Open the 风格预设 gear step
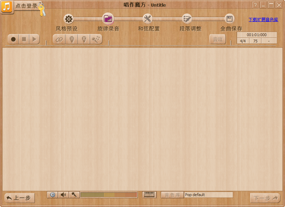This screenshot has width=285, height=207. [69, 19]
